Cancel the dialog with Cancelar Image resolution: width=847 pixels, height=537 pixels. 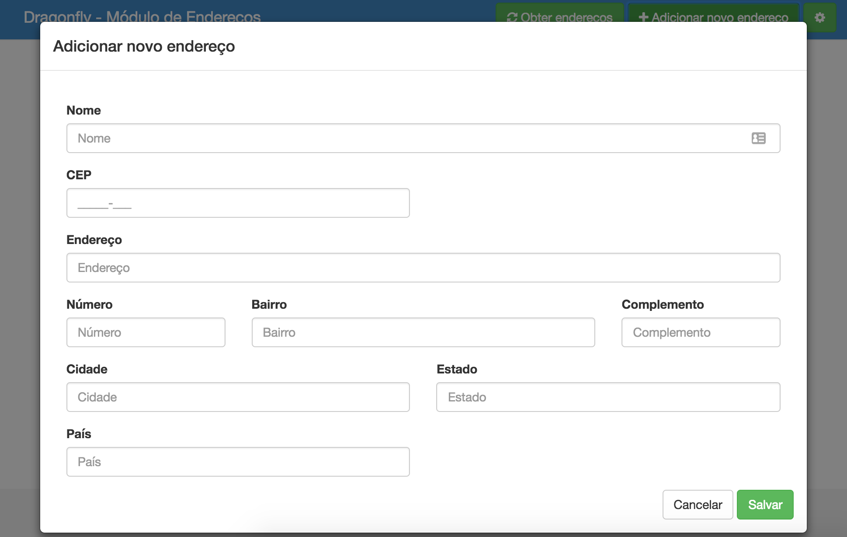point(698,505)
